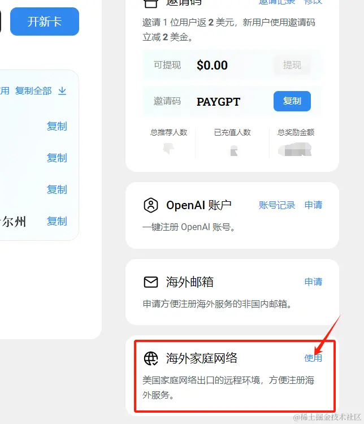
Task: Click the greyed-out 提现 button
Action: pyautogui.click(x=292, y=65)
